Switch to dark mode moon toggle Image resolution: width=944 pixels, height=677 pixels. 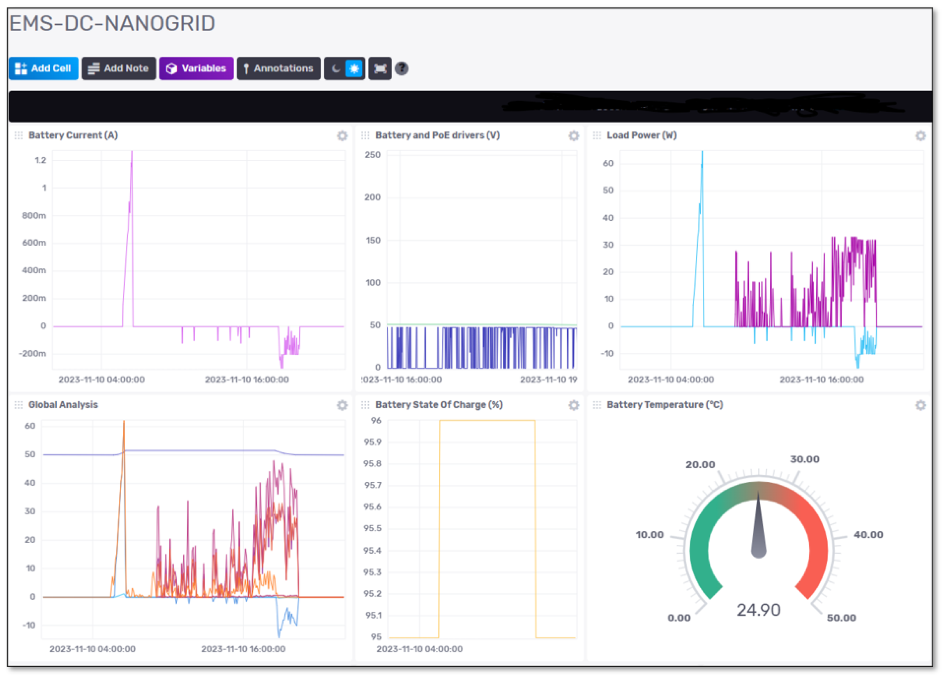(x=335, y=68)
